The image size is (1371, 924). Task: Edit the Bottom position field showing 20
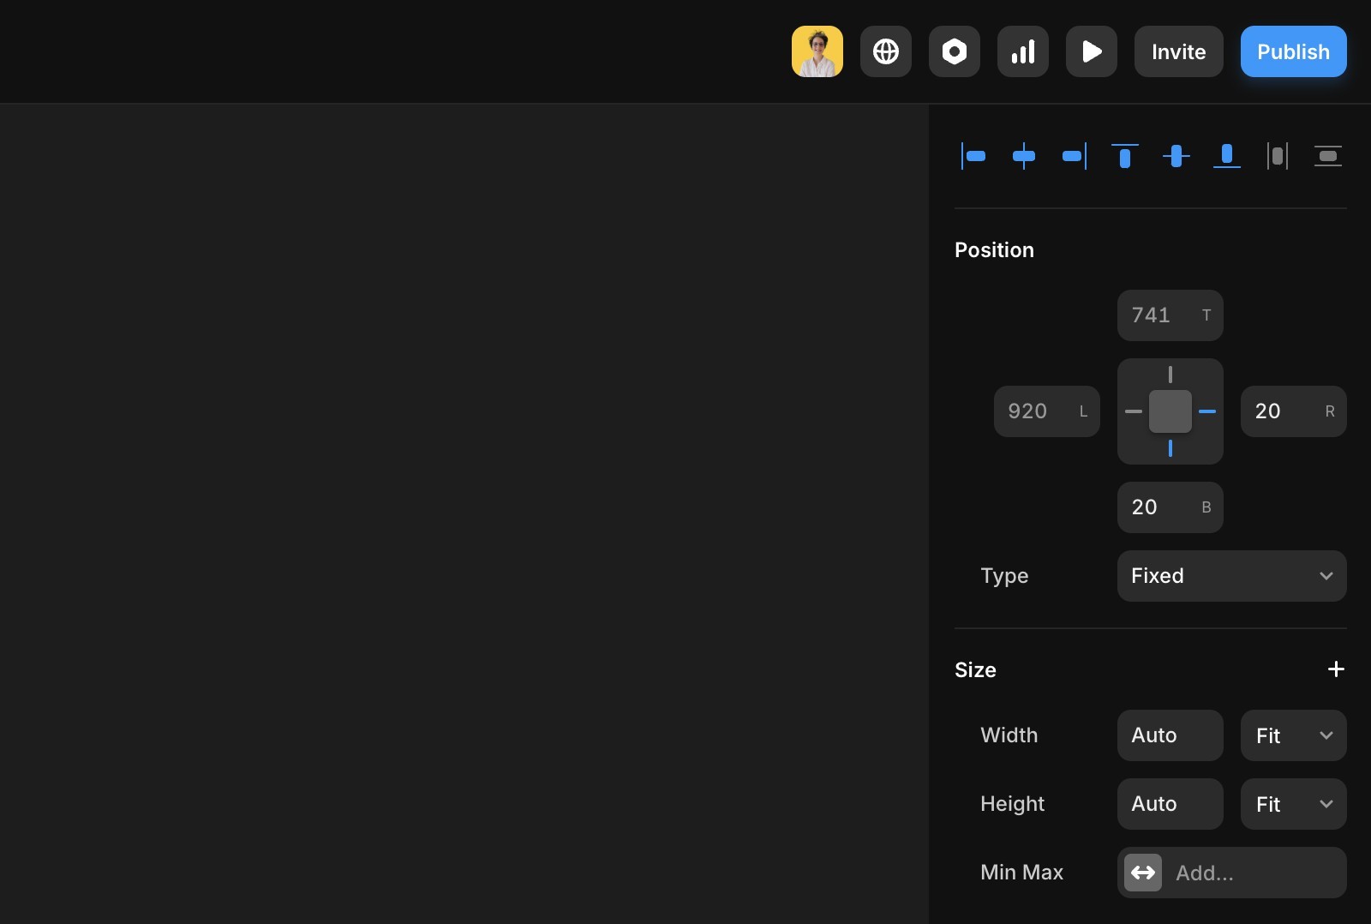[1170, 507]
